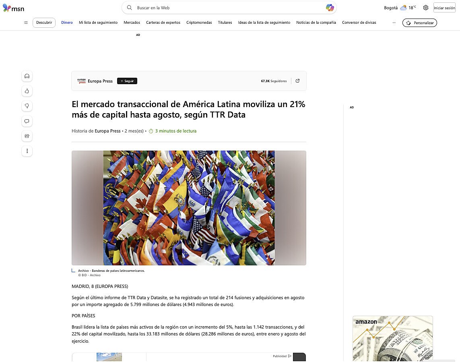Expand the overflow ellipsis in navigation bar
This screenshot has width=460, height=362.
pyautogui.click(x=394, y=23)
